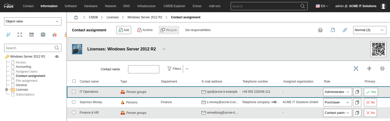390x121 pixels.
Task: Sort by E-mail address column header
Action: (212, 82)
